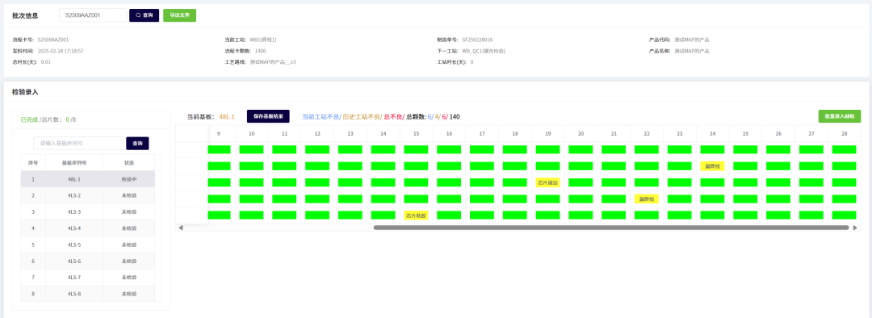Click the 查询 button next to substrate serial field
872x318 pixels.
point(137,144)
